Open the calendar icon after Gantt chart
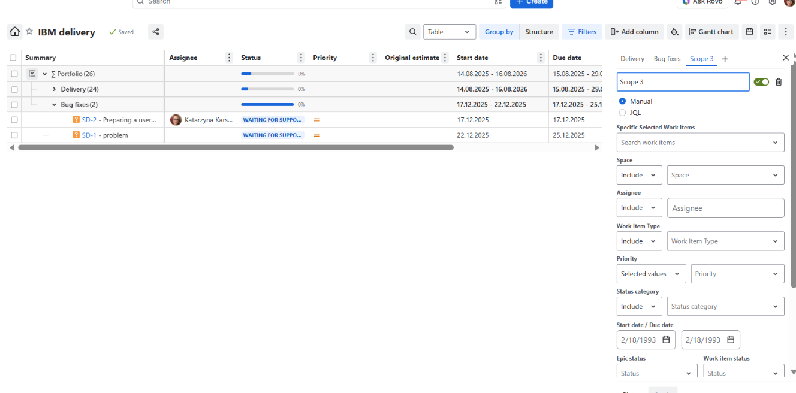The height and width of the screenshot is (393, 796). (x=749, y=32)
